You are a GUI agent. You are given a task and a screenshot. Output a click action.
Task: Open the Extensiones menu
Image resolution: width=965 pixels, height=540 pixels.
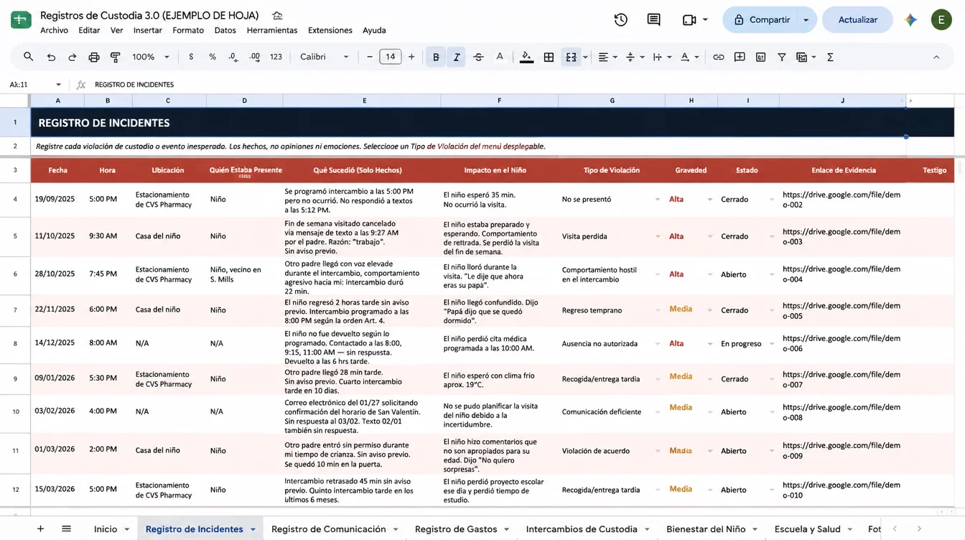330,30
